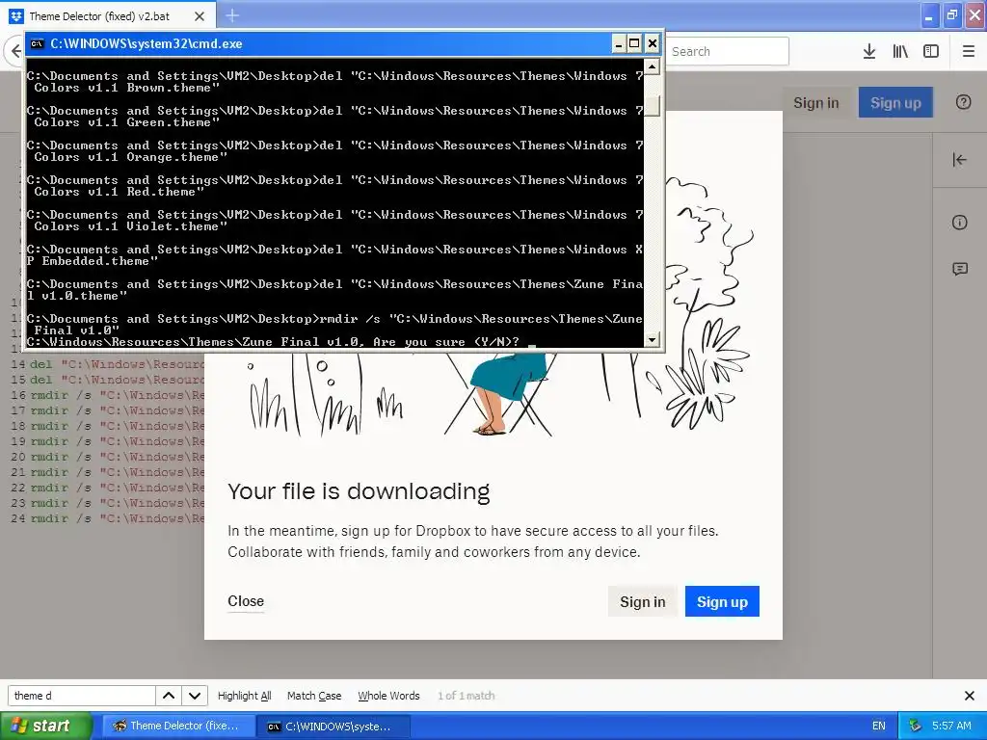Click the 'Your file is downloading' heading
Screen dimensions: 987x740
pyautogui.click(x=359, y=491)
